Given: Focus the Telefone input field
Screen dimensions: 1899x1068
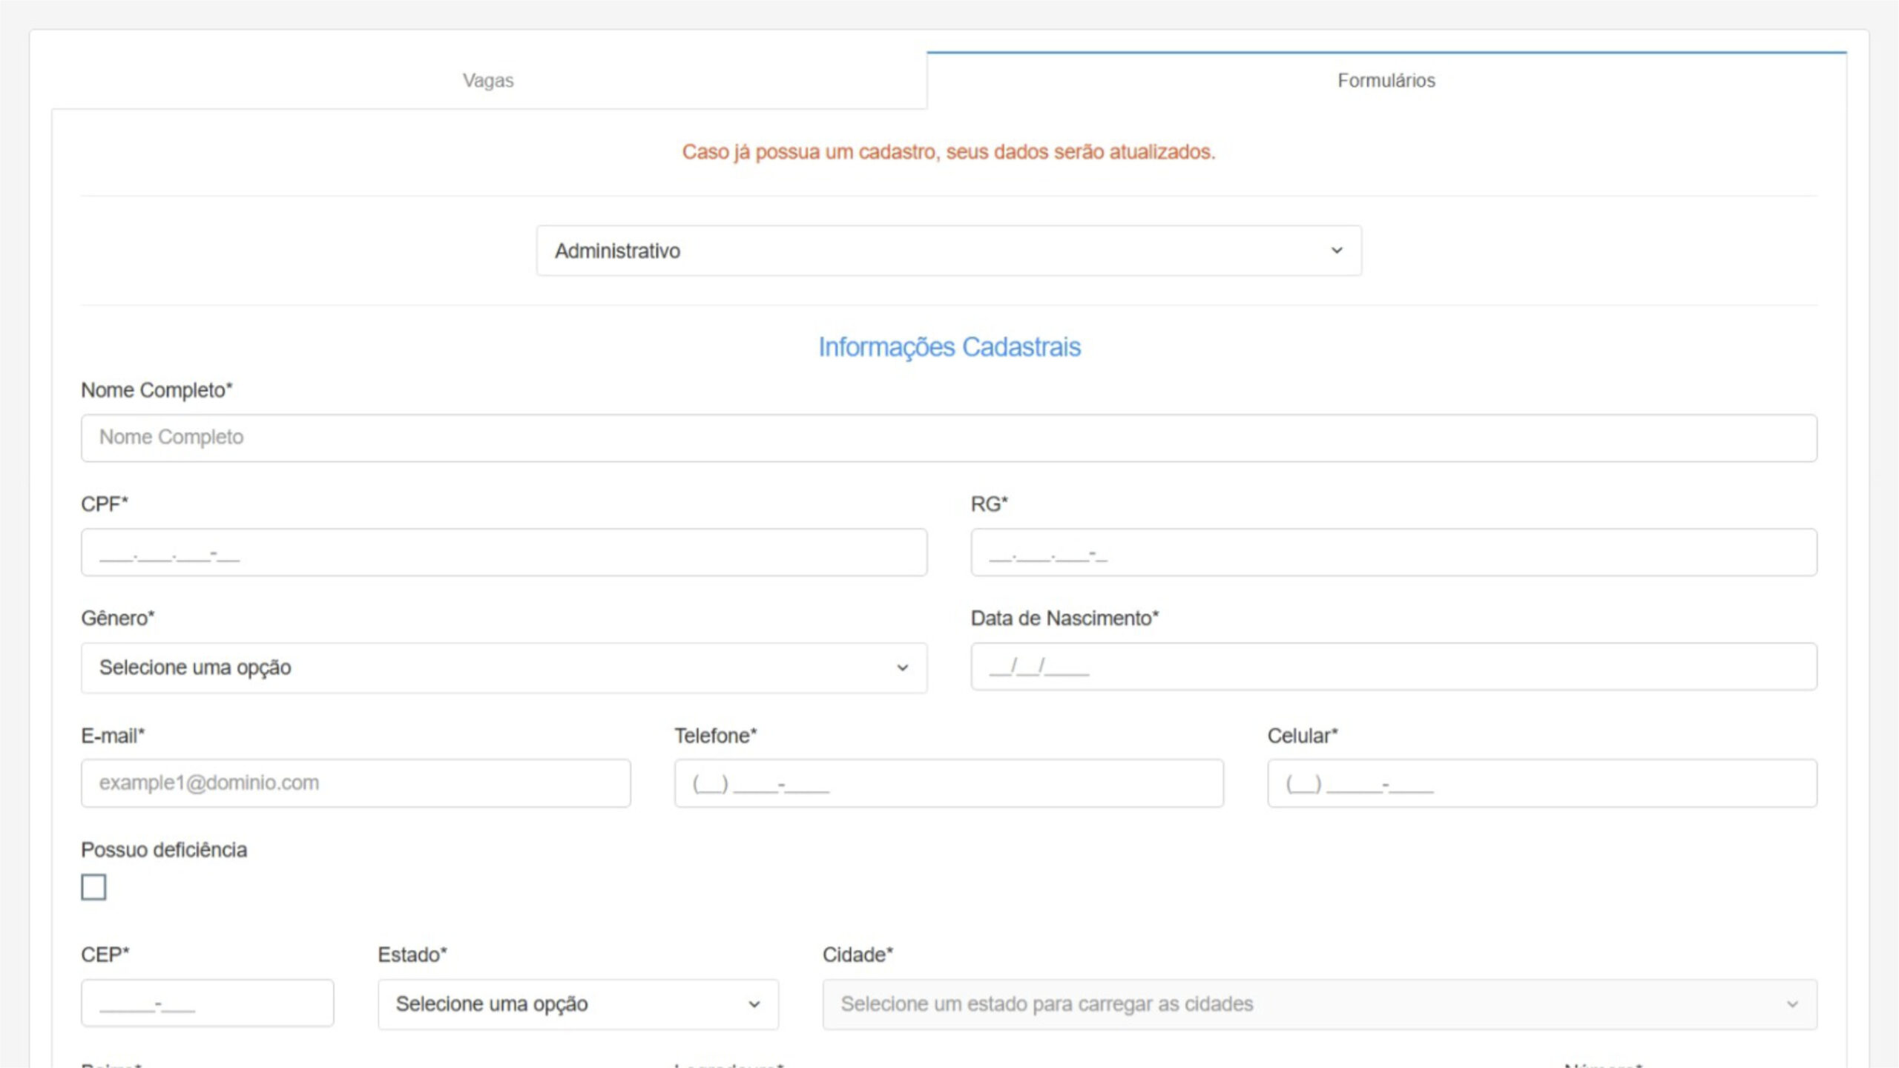Looking at the screenshot, I should coord(948,783).
